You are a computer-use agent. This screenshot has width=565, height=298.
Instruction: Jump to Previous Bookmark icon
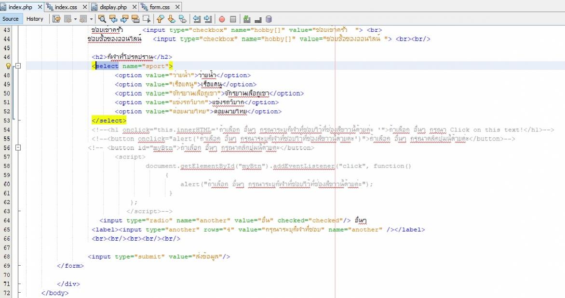tap(161, 19)
